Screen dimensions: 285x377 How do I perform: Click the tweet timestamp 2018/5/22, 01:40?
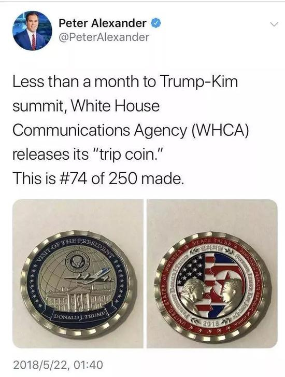click(58, 365)
